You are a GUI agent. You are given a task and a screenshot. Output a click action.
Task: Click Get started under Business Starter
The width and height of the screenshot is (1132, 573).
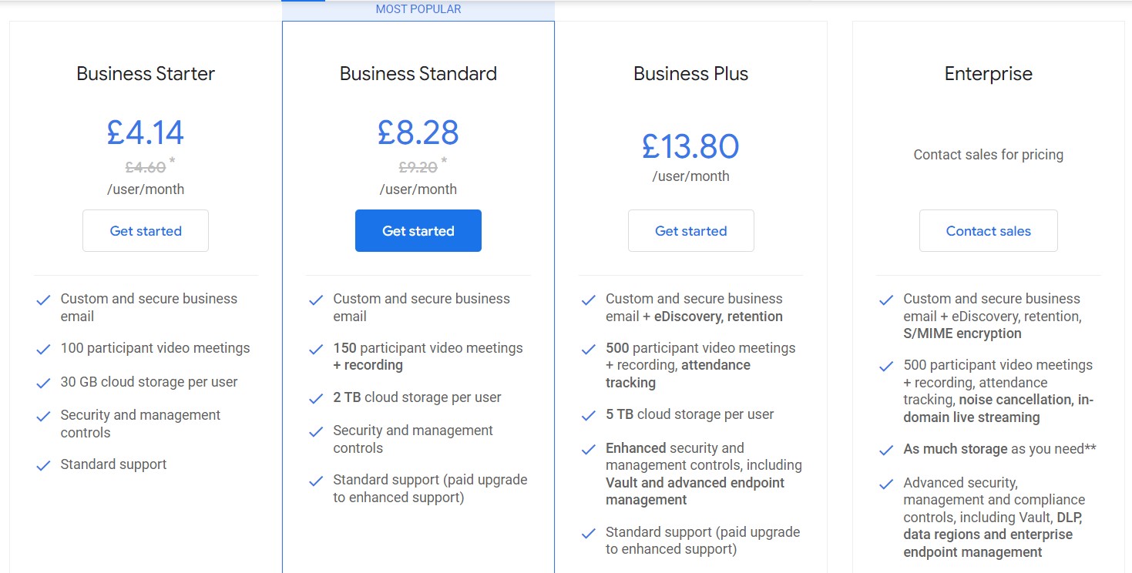(146, 230)
